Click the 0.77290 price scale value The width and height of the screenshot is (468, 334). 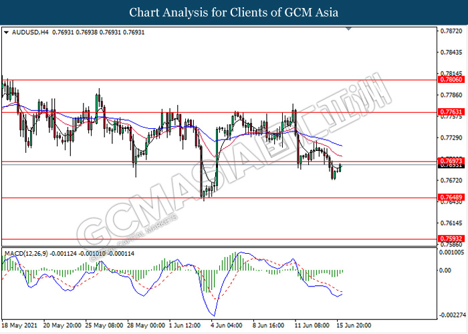pyautogui.click(x=451, y=138)
